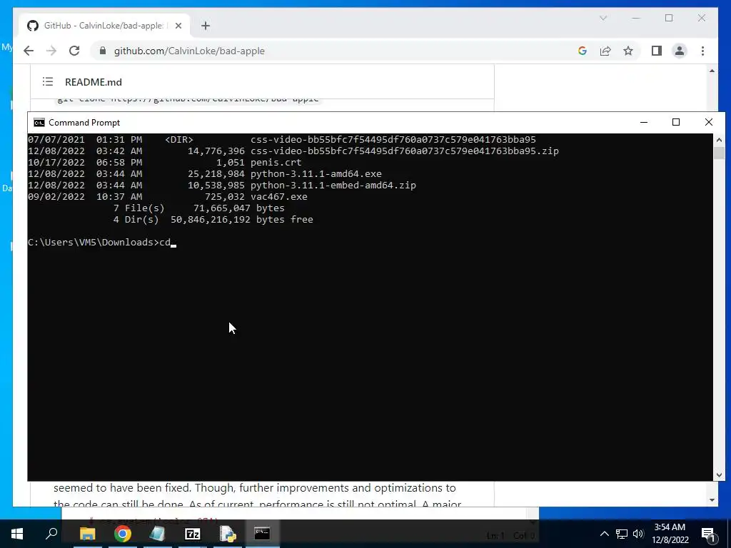This screenshot has width=731, height=548.
Task: Open File Explorer from taskbar
Action: 87,534
